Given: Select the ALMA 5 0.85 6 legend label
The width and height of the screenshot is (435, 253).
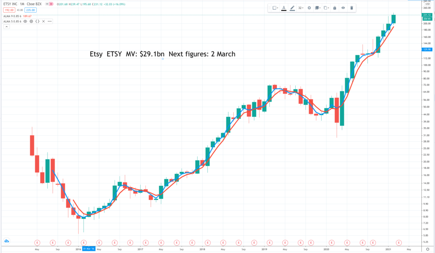Looking at the screenshot, I should click(12, 21).
